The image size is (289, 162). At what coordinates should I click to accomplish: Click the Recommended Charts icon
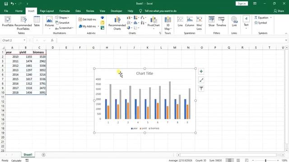click(x=117, y=23)
